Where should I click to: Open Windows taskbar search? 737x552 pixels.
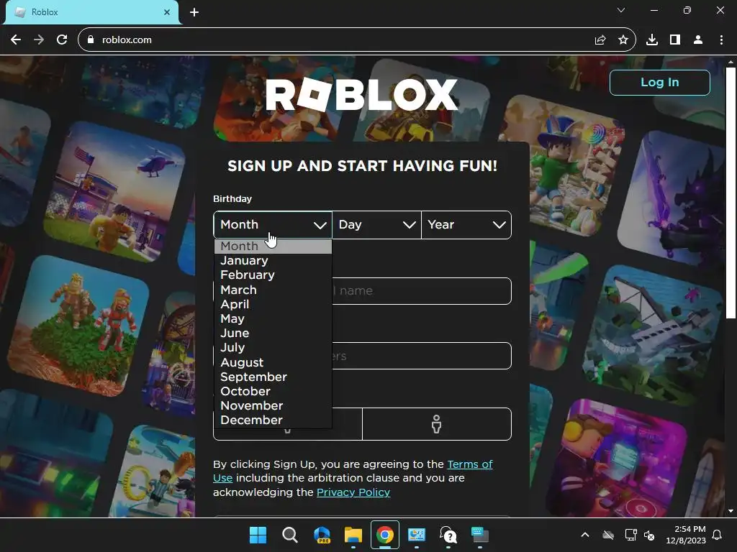[x=290, y=535]
